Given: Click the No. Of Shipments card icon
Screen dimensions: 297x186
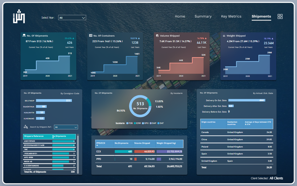Looking at the screenshot, I should 24,36.
